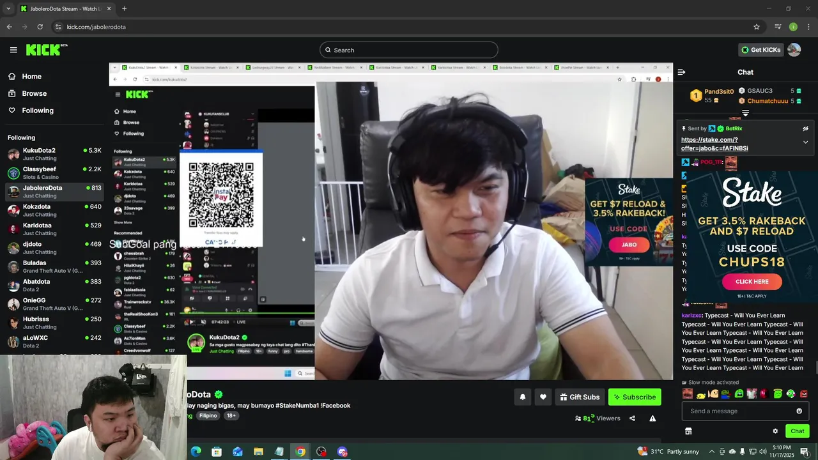This screenshot has height=460, width=818.
Task: Open KukuDota2 channel in Following list
Action: [54, 154]
